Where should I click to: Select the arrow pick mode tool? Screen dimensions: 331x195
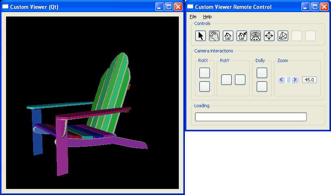pyautogui.click(x=201, y=36)
